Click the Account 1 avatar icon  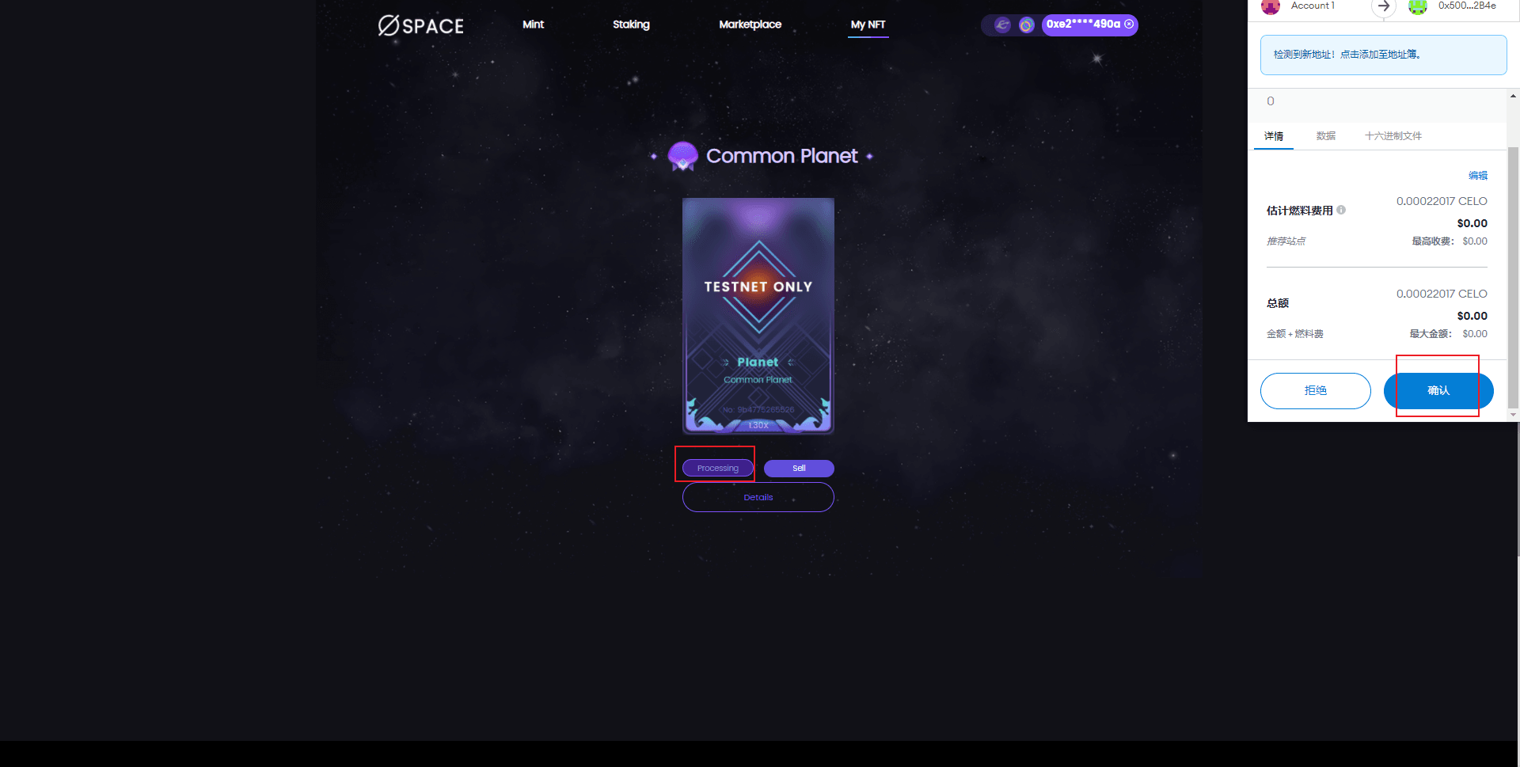(x=1271, y=6)
